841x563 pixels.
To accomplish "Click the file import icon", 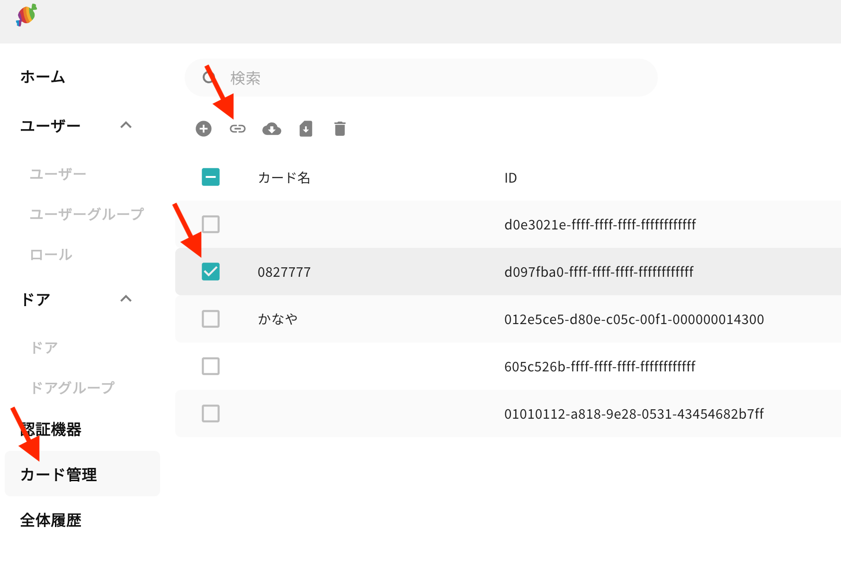I will pyautogui.click(x=306, y=129).
